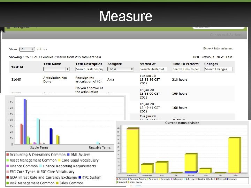The width and height of the screenshot is (251, 188).
Task: Click 'Reassign the articulation of {0}.' description
Action: point(89,79)
